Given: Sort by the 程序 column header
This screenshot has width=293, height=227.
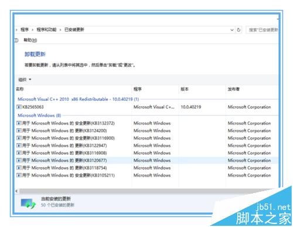Looking at the screenshot, I should point(138,89).
